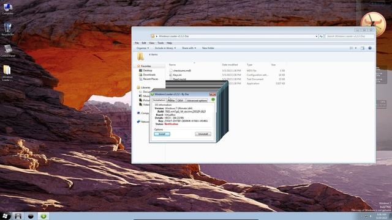
Task: Sort files by the Size column
Action: pyautogui.click(x=274, y=65)
